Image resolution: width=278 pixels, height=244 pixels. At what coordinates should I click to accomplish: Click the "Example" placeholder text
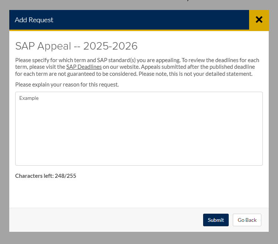point(29,98)
